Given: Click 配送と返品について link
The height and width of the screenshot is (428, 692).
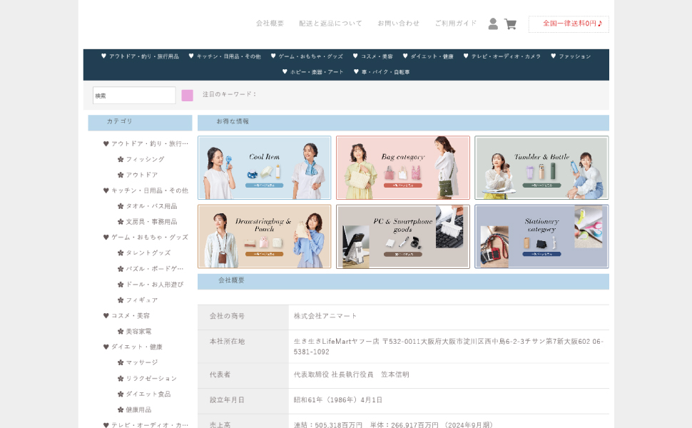Looking at the screenshot, I should pos(330,24).
